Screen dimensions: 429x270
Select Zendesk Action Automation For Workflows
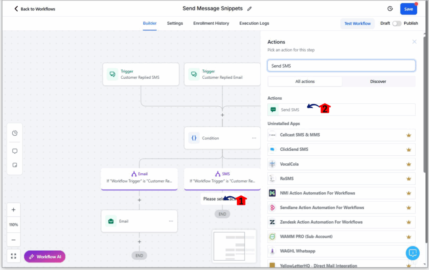click(341, 222)
